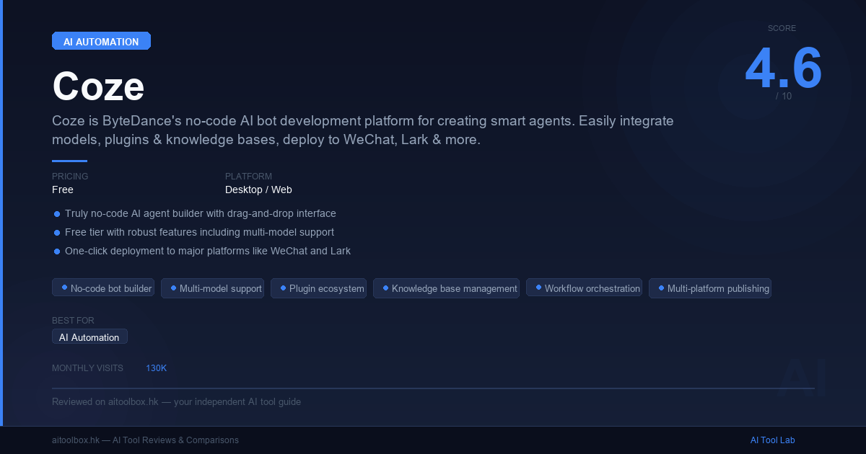Screen dimensions: 866x454
Task: Click the PRICING label
Action: pyautogui.click(x=70, y=177)
